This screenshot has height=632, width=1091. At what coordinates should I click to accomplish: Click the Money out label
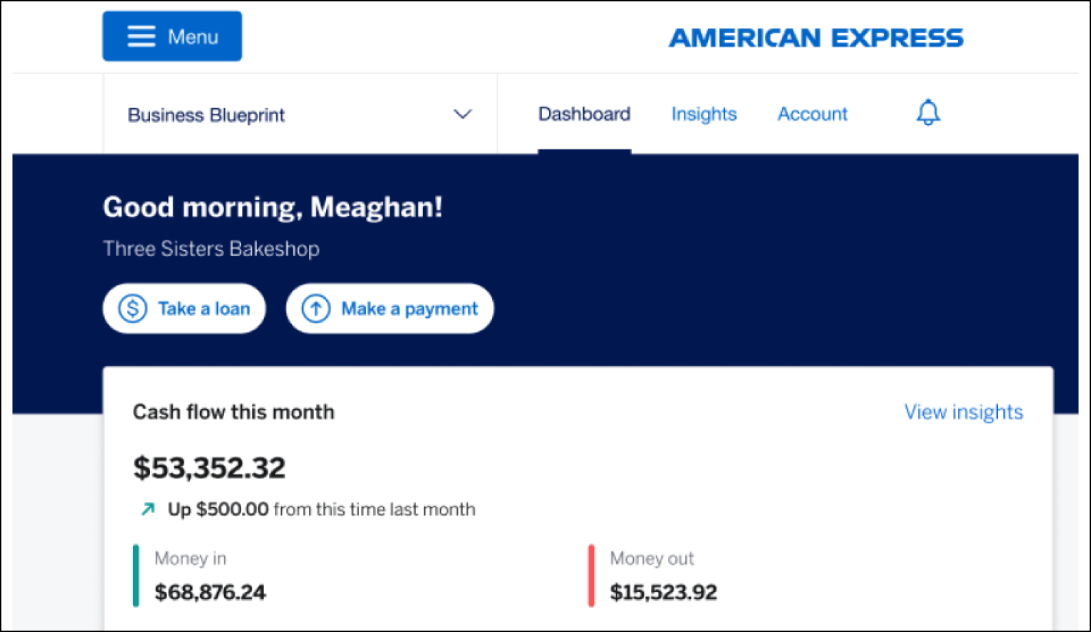click(652, 559)
